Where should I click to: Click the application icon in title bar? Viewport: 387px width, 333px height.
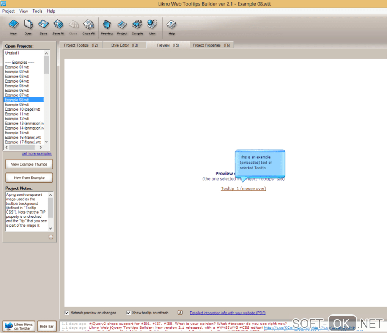[3, 3]
